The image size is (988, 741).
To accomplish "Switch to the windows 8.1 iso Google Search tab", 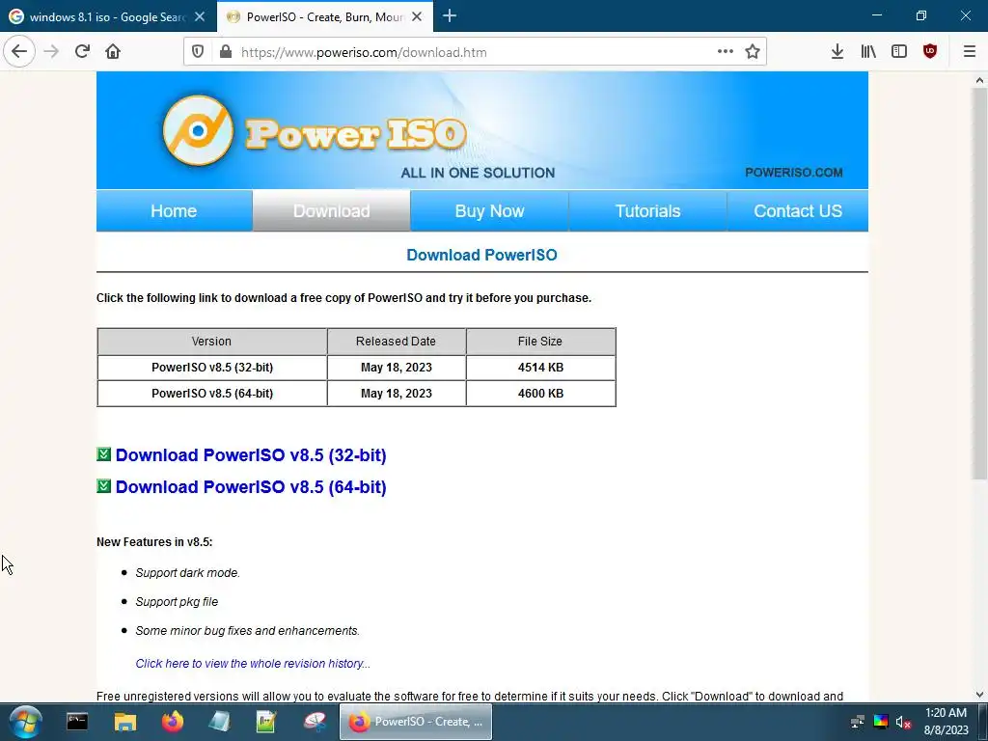I will pyautogui.click(x=108, y=17).
